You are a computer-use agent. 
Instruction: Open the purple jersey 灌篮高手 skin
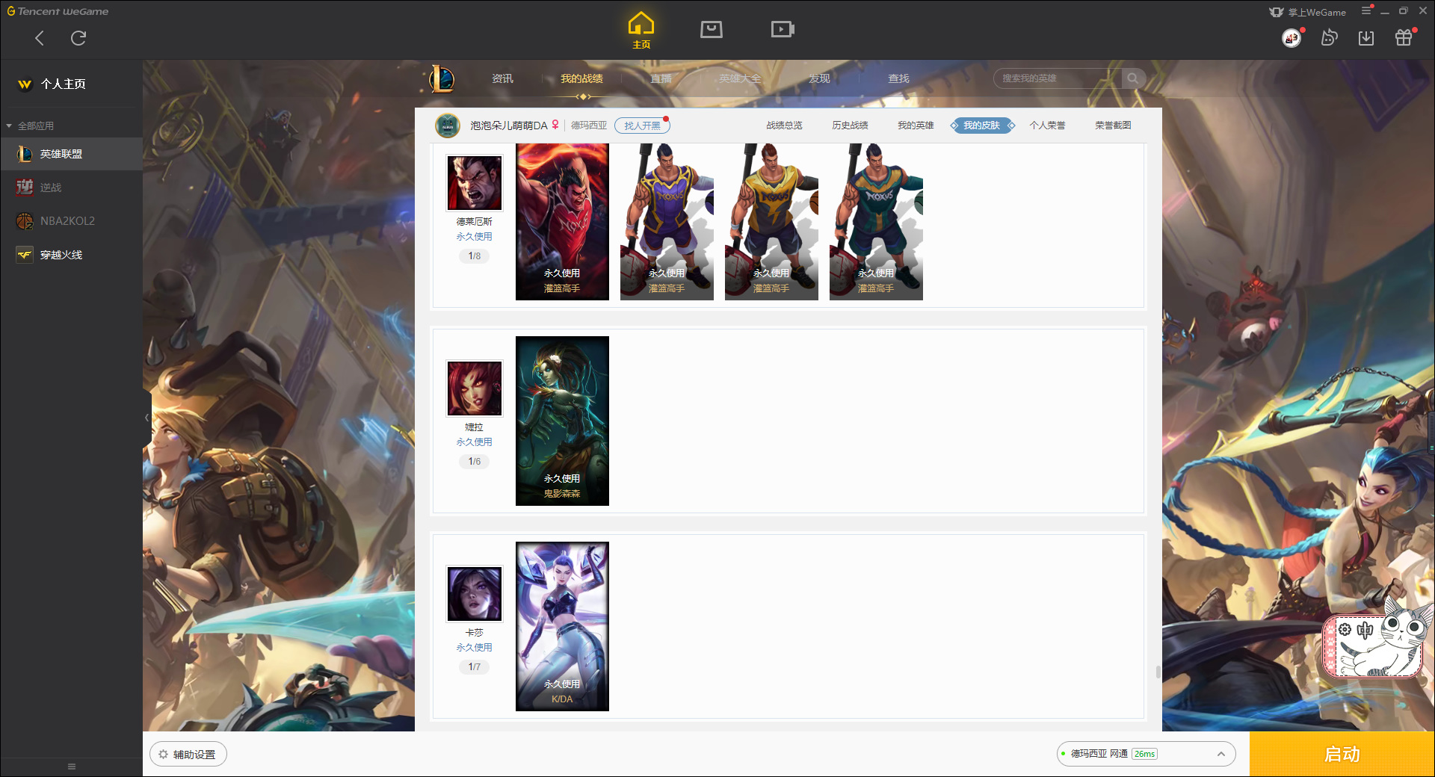667,222
